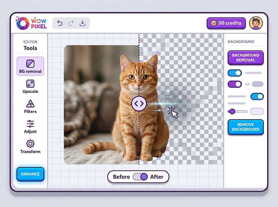This screenshot has height=207, width=278.
Task: Open the Adjust sliders tool
Action: click(x=30, y=127)
